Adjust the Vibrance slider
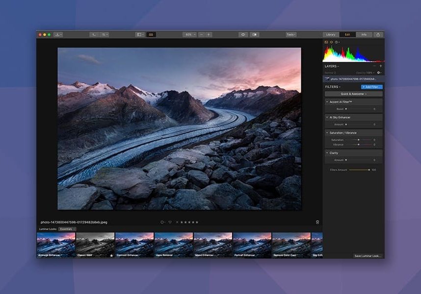 tap(358, 145)
